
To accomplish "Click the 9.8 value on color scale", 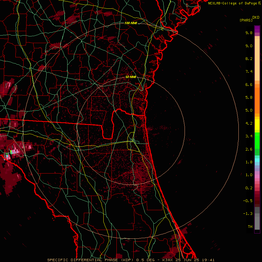I will (249, 33).
